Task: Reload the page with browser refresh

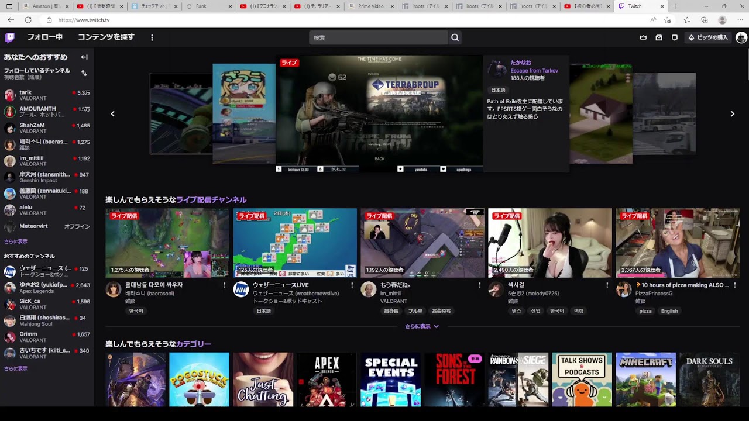Action: point(28,20)
